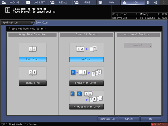
Task: Click the No Cover diagram illustration
Action: pyautogui.click(x=86, y=49)
